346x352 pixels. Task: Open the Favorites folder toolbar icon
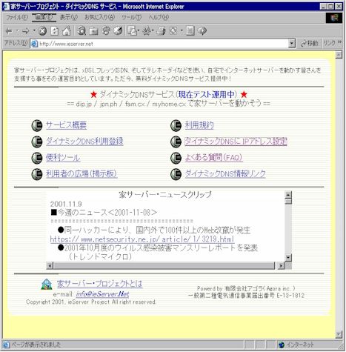pyautogui.click(x=93, y=31)
